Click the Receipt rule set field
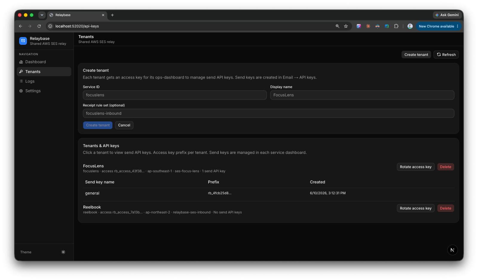This screenshot has height=280, width=478. (269, 113)
